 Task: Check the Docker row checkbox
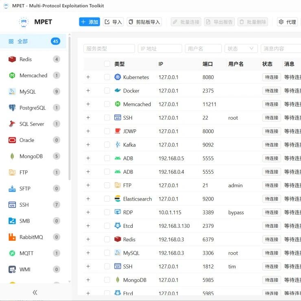tap(107, 91)
